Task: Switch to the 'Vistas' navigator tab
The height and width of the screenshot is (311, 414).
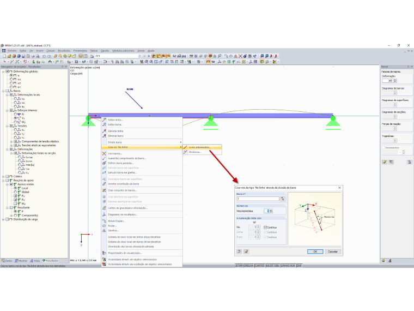Action: (x=35, y=261)
